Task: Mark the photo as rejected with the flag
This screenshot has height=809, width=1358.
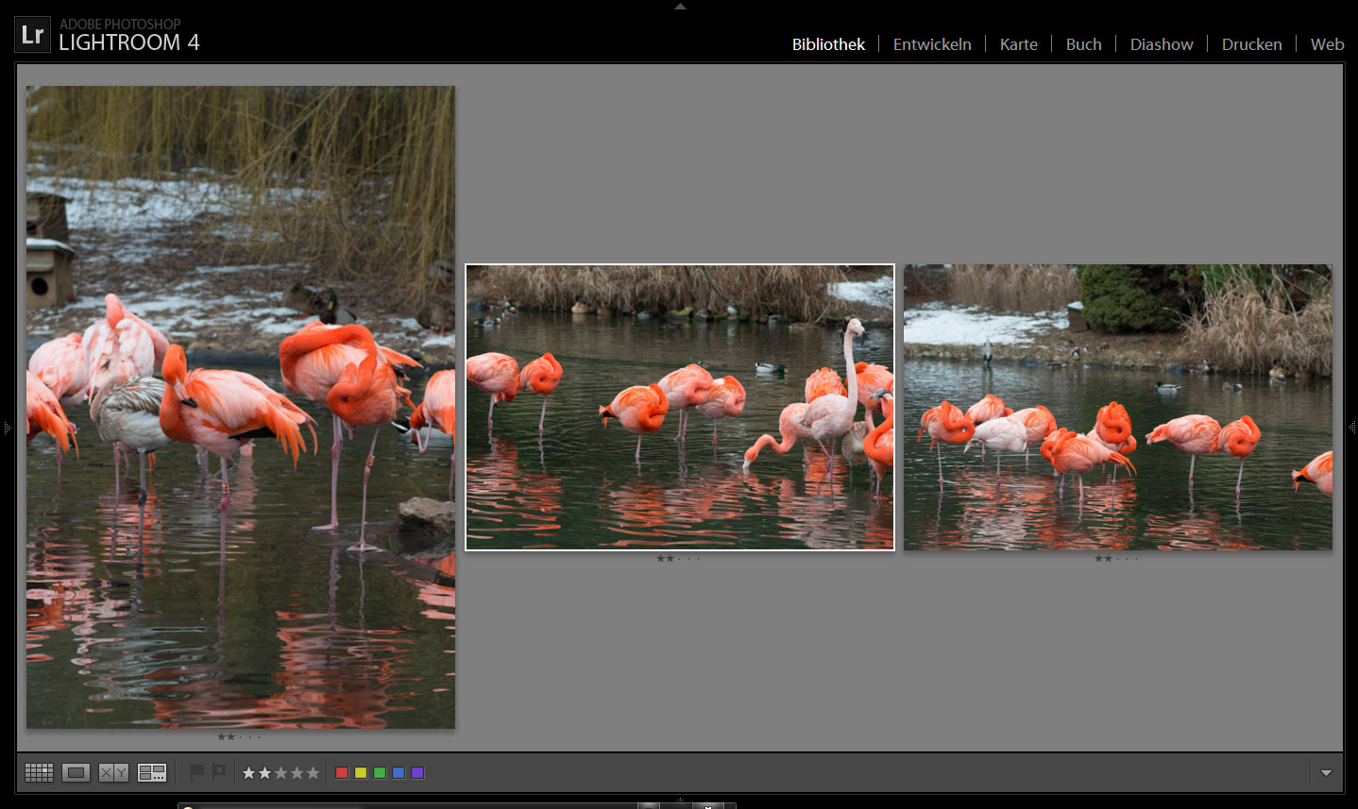Action: coord(219,772)
